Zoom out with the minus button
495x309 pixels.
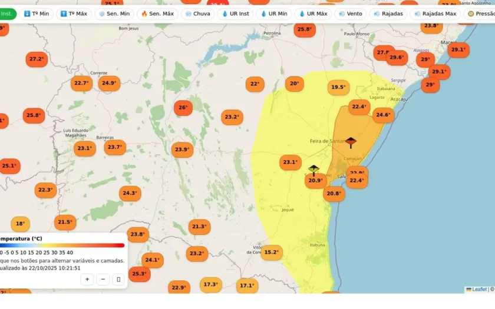pos(103,280)
